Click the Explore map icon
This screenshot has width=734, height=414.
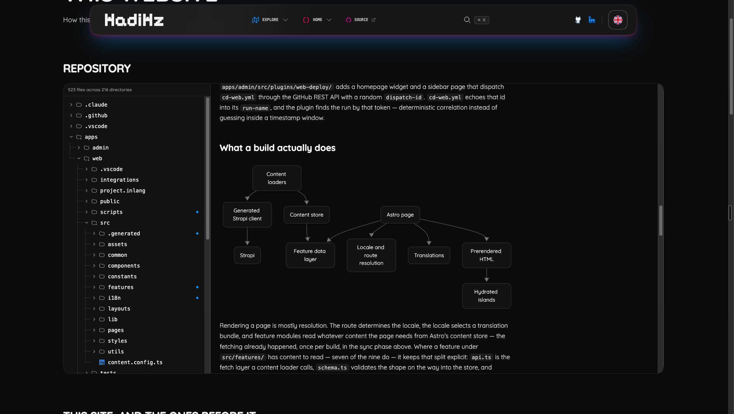click(x=256, y=20)
